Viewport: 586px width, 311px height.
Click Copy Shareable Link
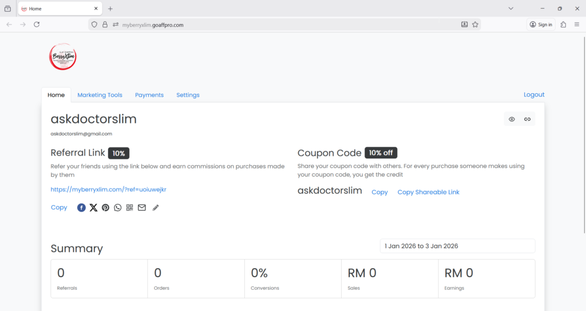point(428,192)
